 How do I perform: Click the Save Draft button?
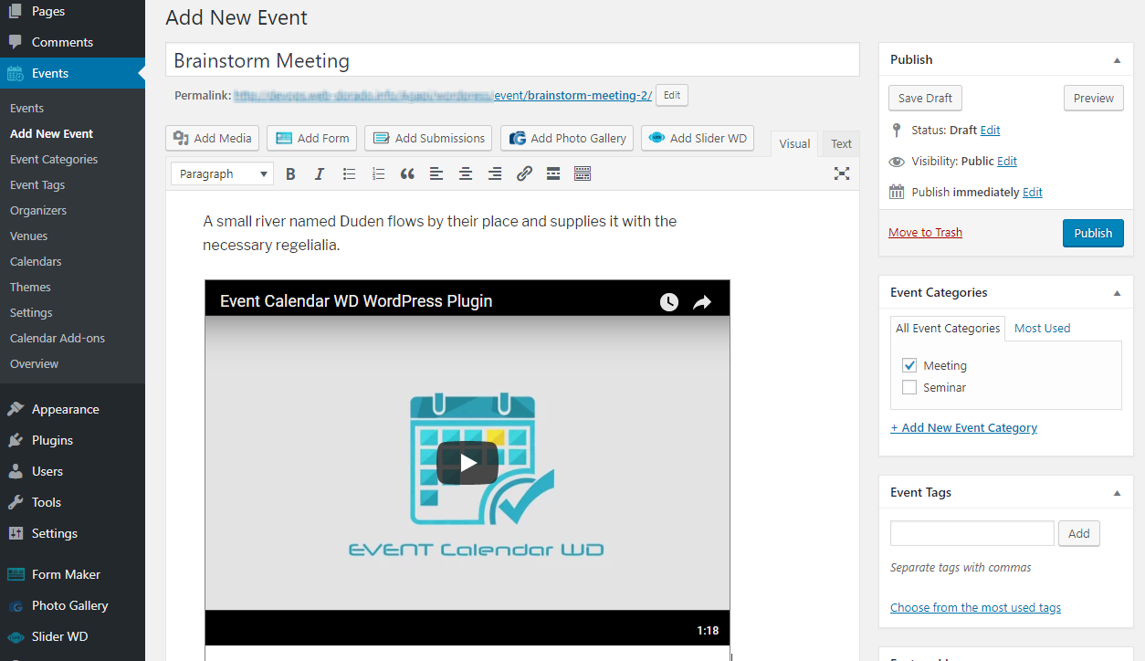(925, 99)
